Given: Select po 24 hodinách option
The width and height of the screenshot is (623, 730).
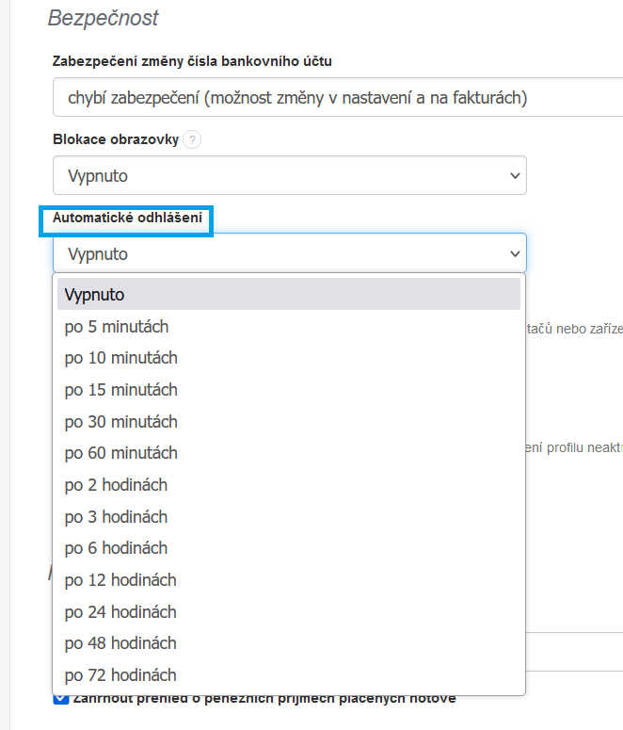Looking at the screenshot, I should (x=289, y=611).
